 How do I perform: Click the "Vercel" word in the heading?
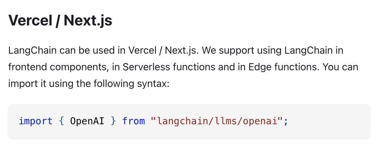[x=29, y=20]
